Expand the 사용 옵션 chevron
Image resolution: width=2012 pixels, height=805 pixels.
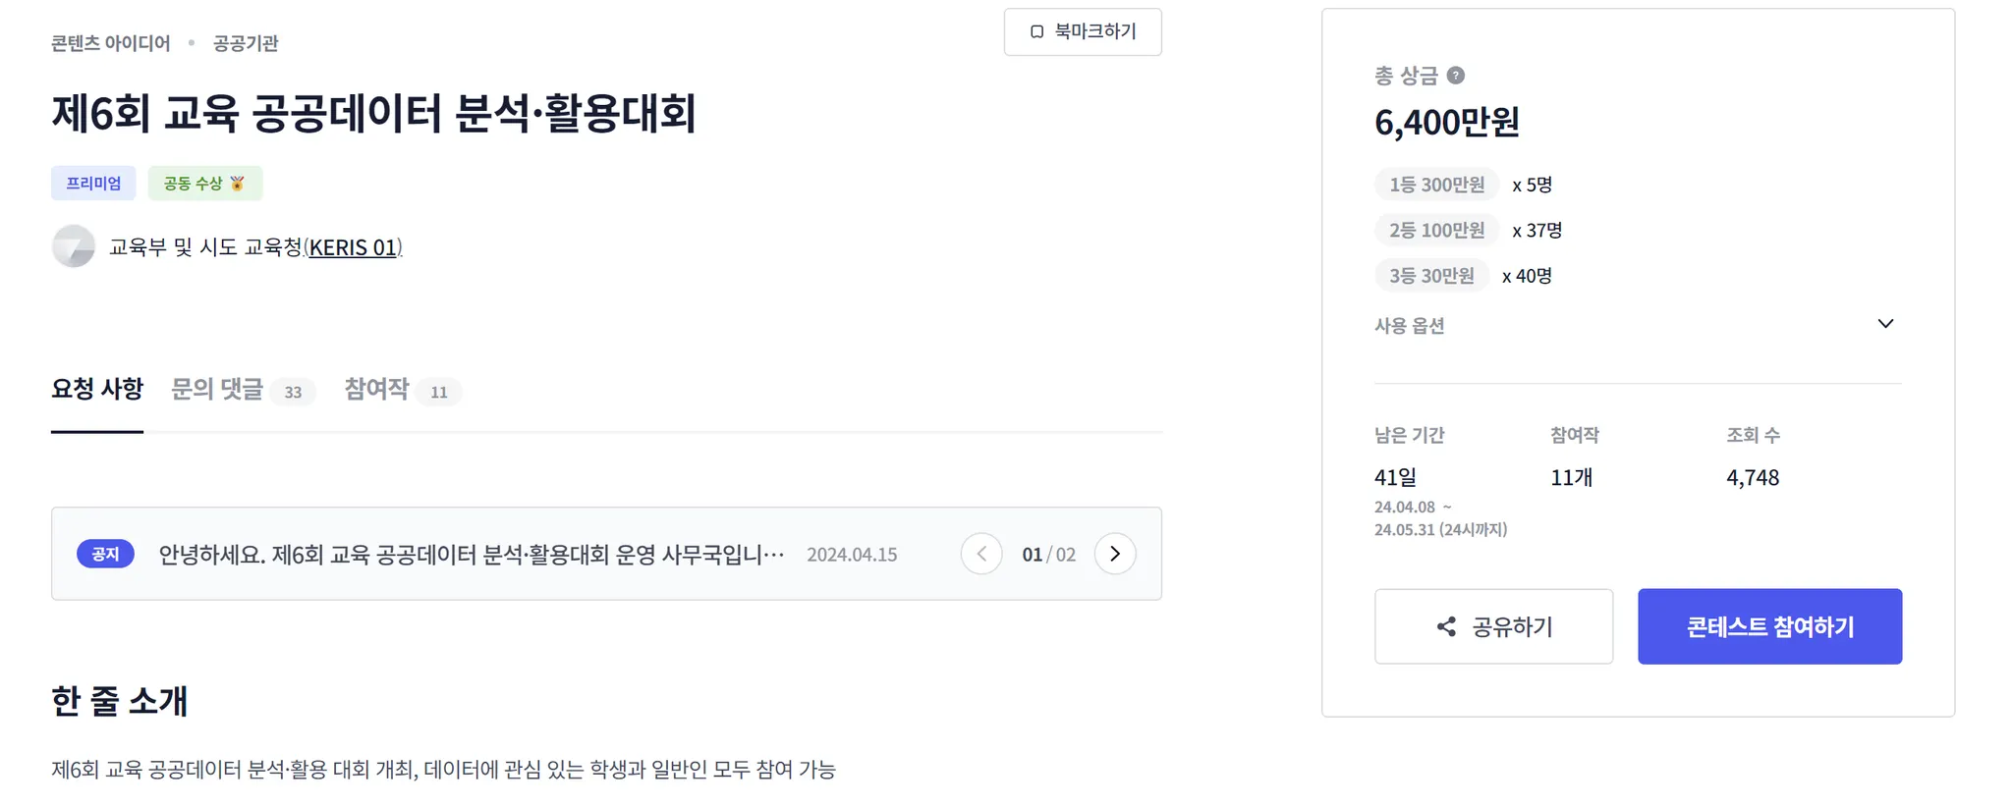(x=1885, y=324)
